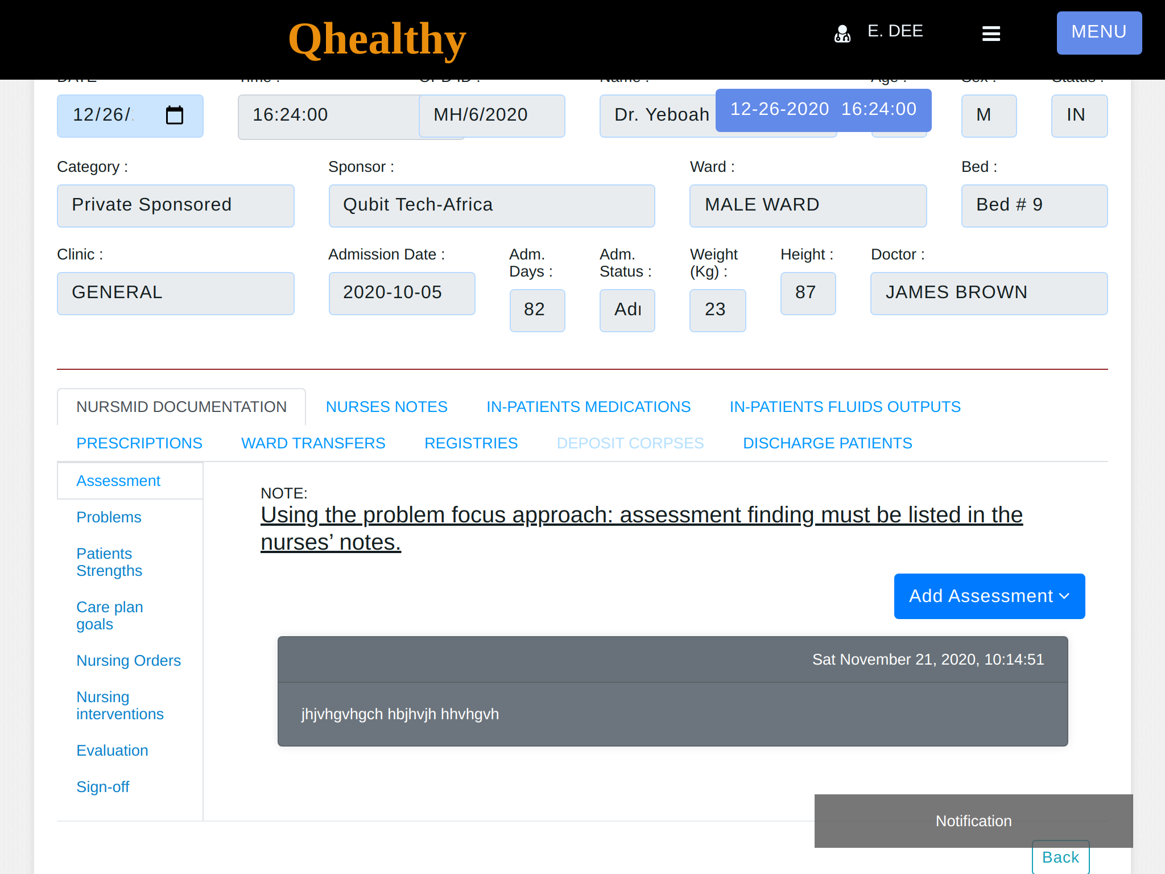
Task: Open the Nov 21 assessment entry
Action: coord(672,691)
